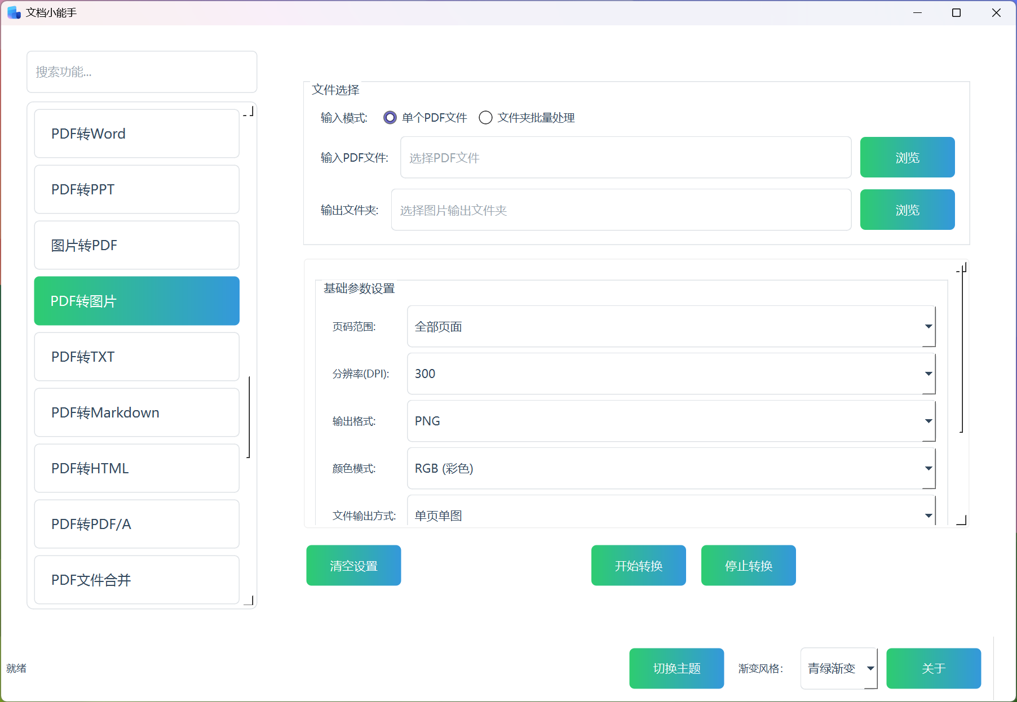Image resolution: width=1017 pixels, height=702 pixels.
Task: Click the settings panel vertical scrollbar
Action: point(962,349)
